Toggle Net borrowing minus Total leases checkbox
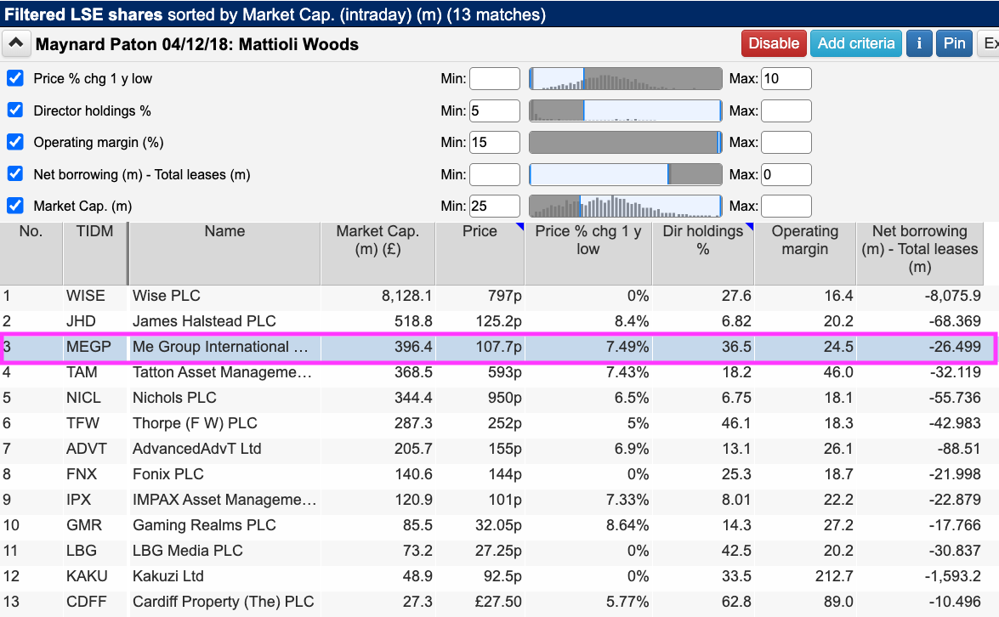The width and height of the screenshot is (999, 617). click(15, 174)
